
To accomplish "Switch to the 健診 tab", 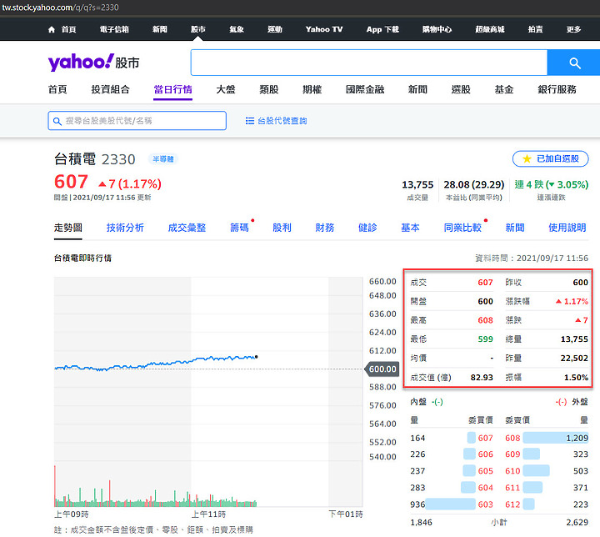I will (x=367, y=228).
